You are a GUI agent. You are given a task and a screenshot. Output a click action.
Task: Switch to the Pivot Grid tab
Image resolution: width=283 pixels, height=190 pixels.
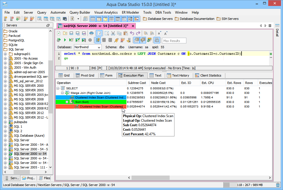pyautogui.click(x=85, y=75)
